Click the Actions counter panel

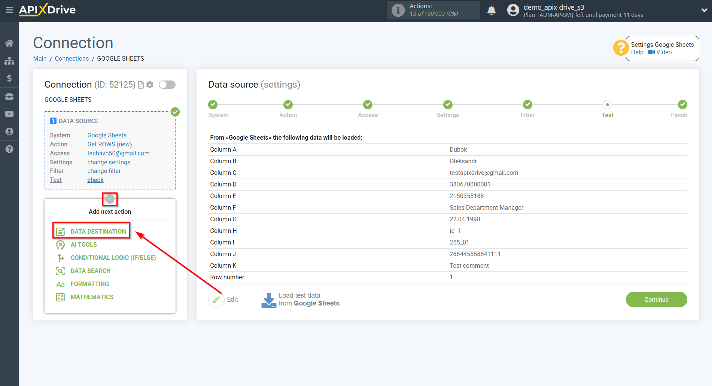tap(433, 10)
